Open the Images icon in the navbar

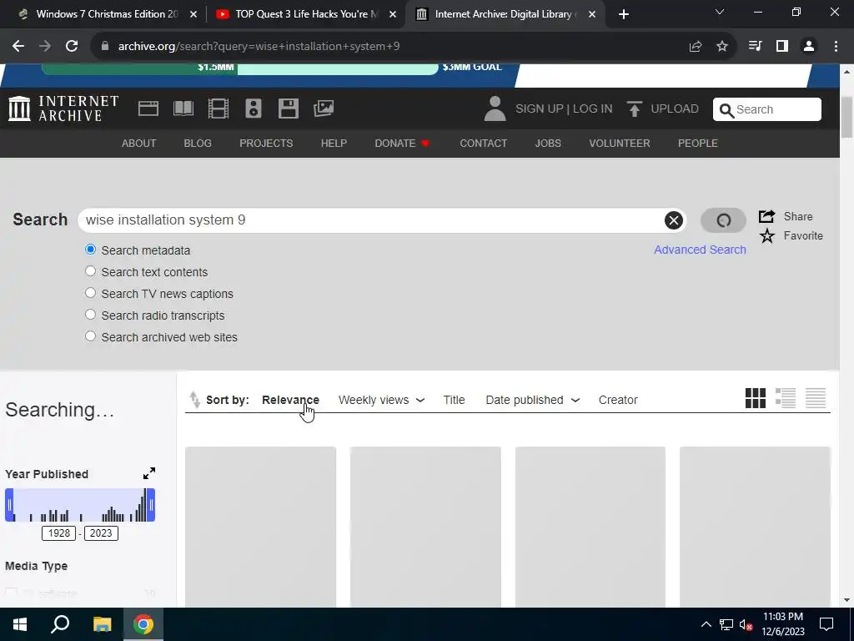click(x=324, y=109)
